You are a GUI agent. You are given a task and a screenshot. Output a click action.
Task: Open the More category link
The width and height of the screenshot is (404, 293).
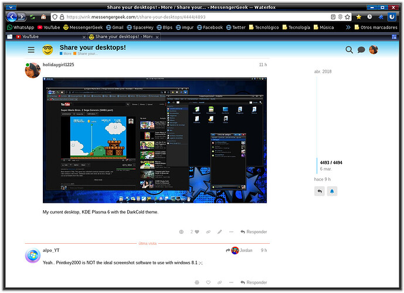66,53
